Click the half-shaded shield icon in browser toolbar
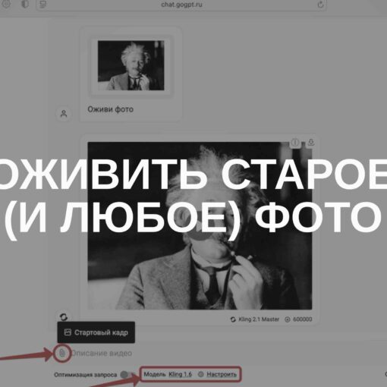 25,4
